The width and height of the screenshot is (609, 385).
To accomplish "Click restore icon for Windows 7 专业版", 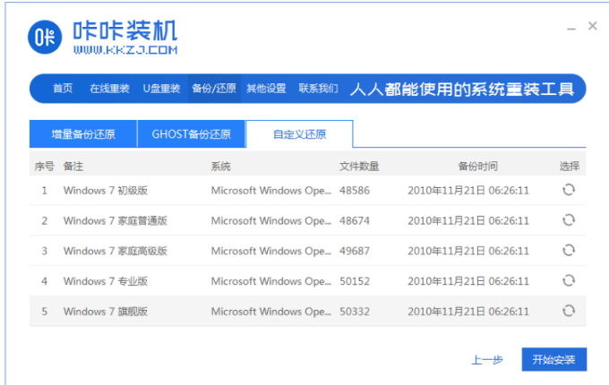I will coord(568,281).
